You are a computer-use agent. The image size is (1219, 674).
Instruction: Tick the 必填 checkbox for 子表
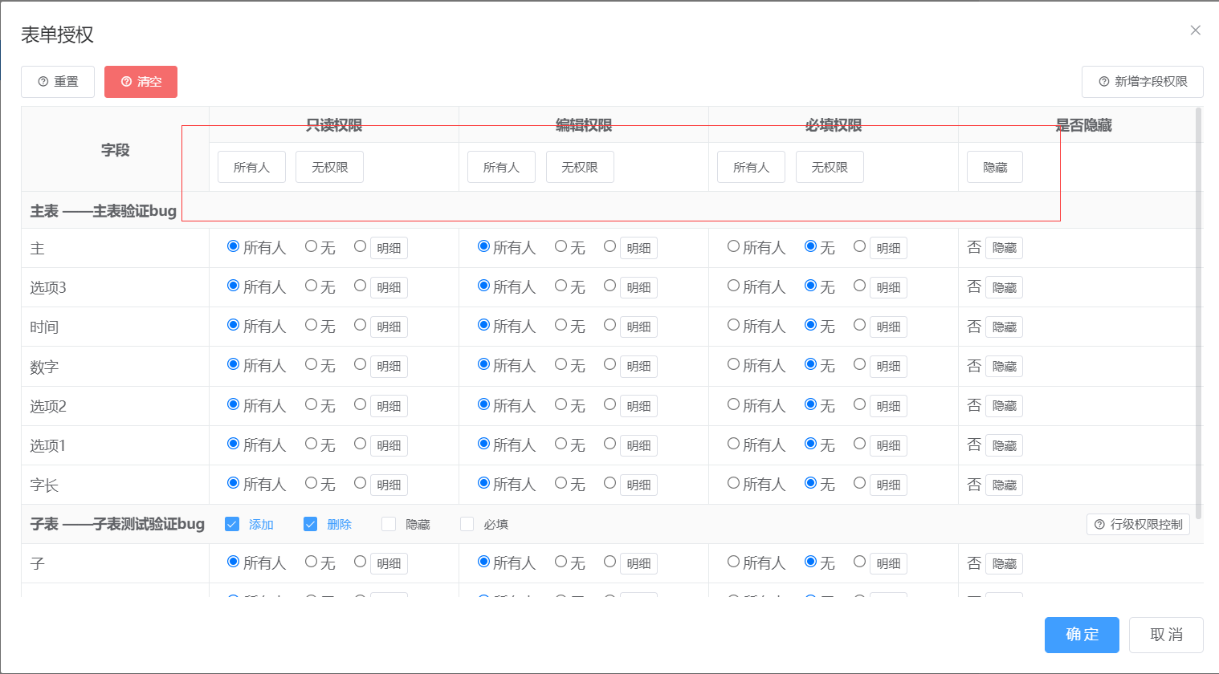[x=467, y=524]
